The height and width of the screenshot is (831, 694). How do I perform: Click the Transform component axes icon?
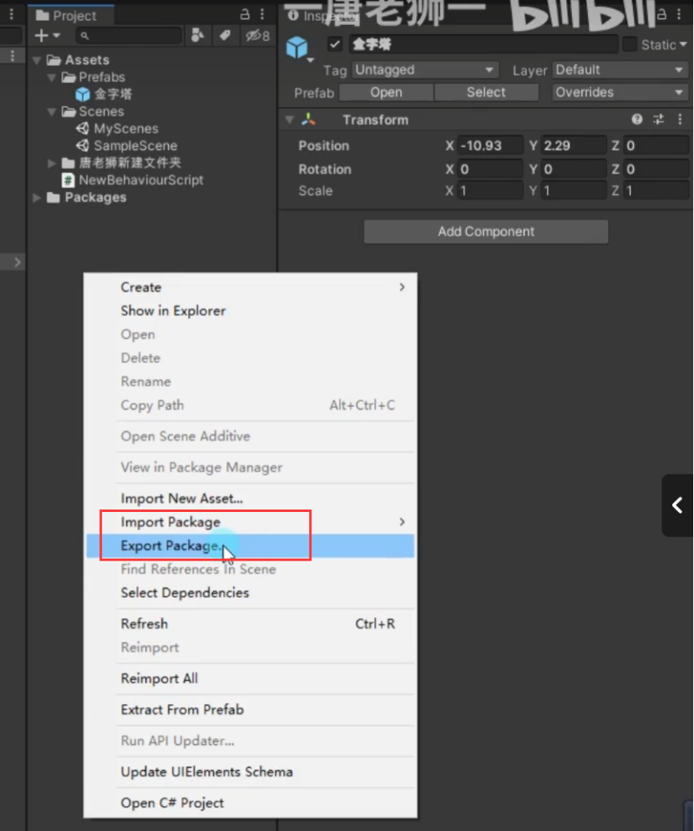(308, 119)
